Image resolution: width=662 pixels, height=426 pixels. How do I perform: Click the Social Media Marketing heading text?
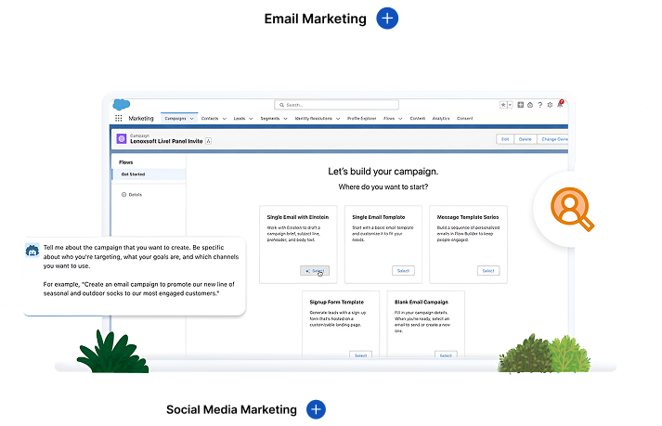pos(231,409)
